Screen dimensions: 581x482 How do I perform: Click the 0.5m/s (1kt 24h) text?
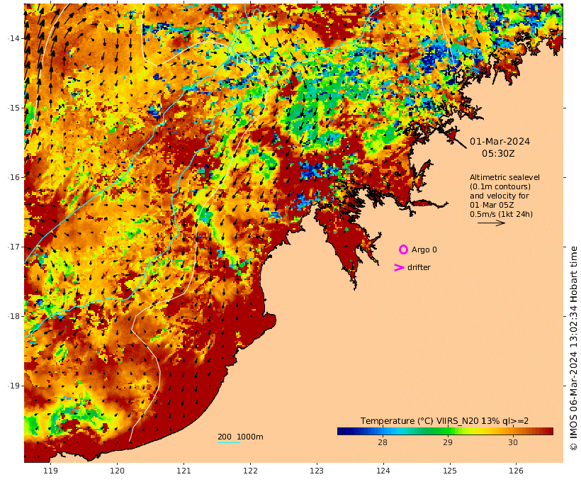pos(502,214)
